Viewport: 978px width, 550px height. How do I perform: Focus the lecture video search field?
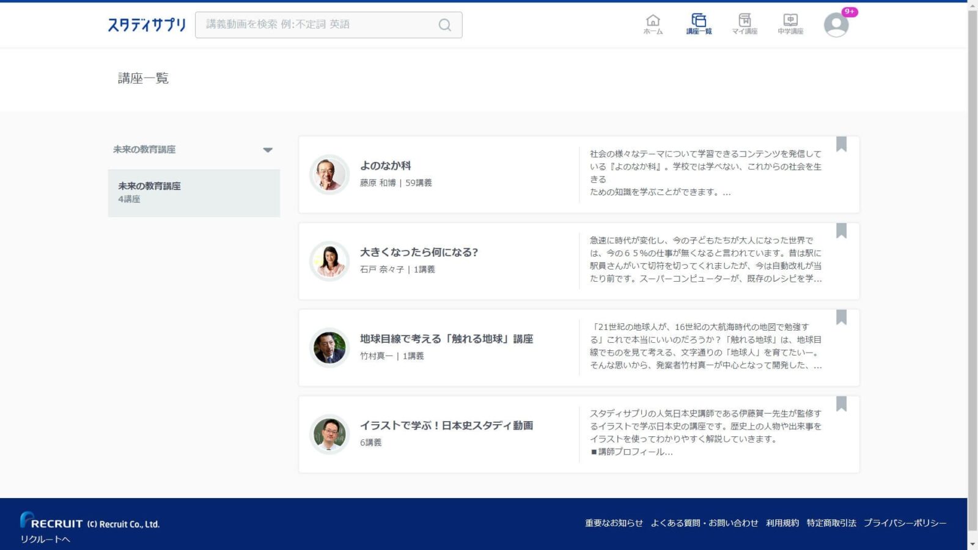point(328,25)
